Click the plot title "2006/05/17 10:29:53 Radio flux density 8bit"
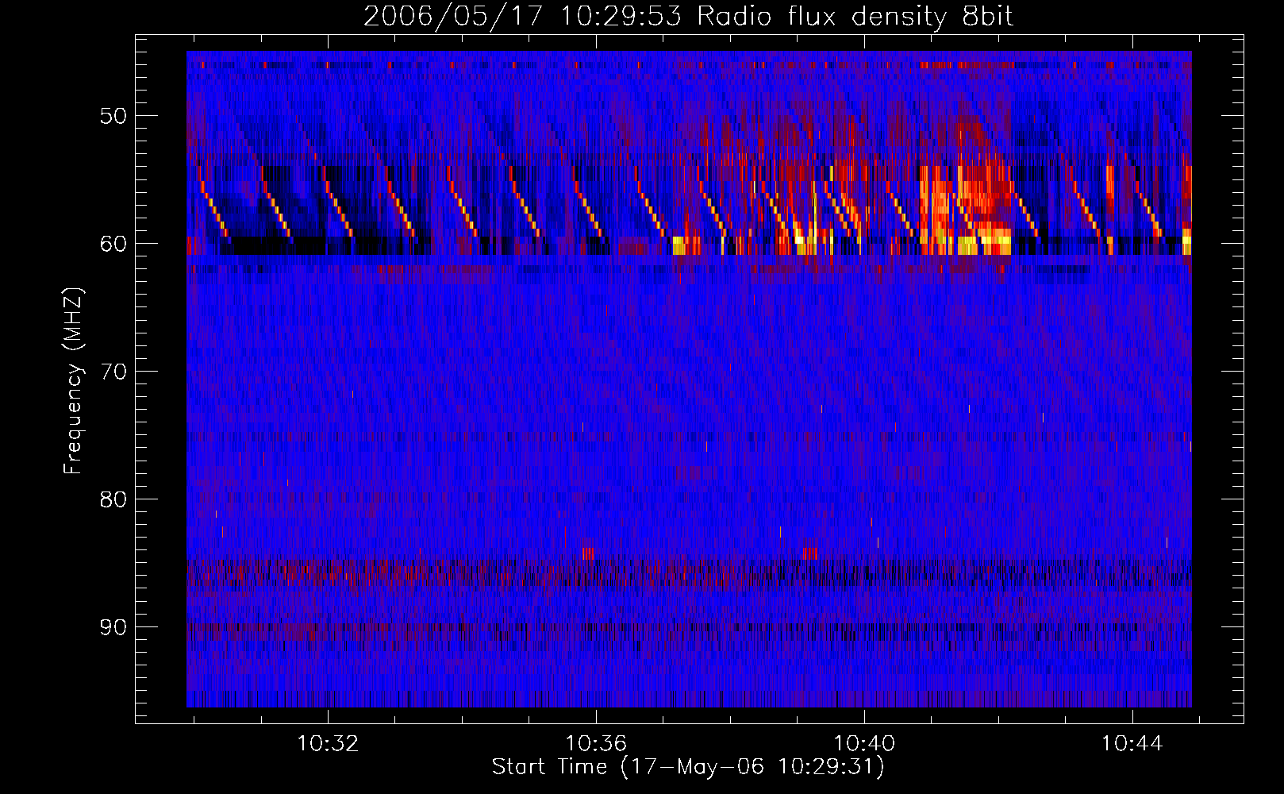 688,17
